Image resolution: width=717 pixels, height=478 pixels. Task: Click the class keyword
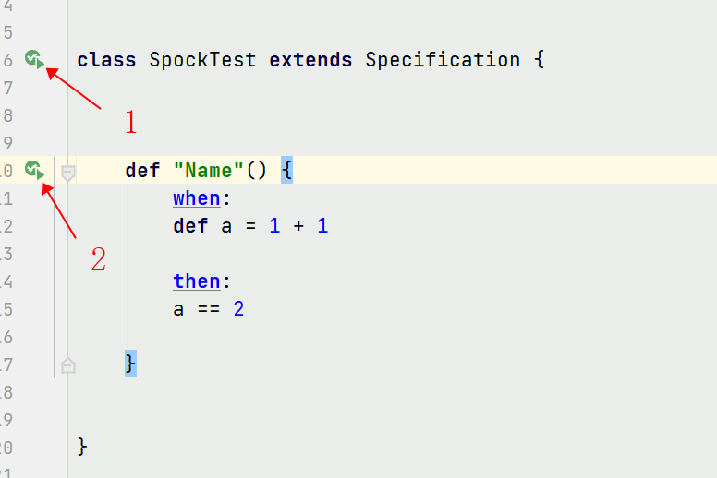106,60
